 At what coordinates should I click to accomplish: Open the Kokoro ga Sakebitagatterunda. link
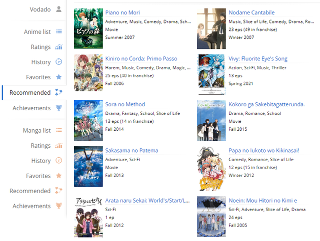tap(266, 104)
